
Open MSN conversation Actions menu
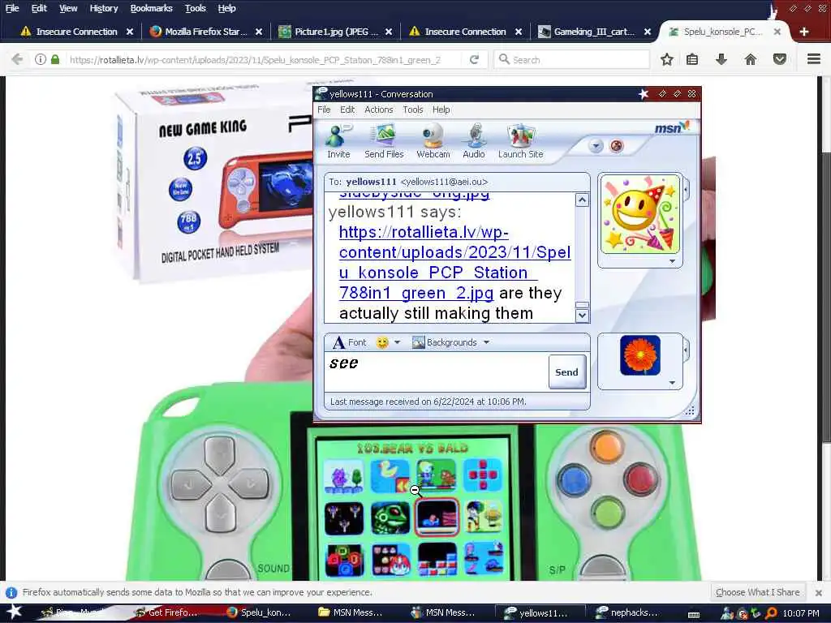(378, 110)
